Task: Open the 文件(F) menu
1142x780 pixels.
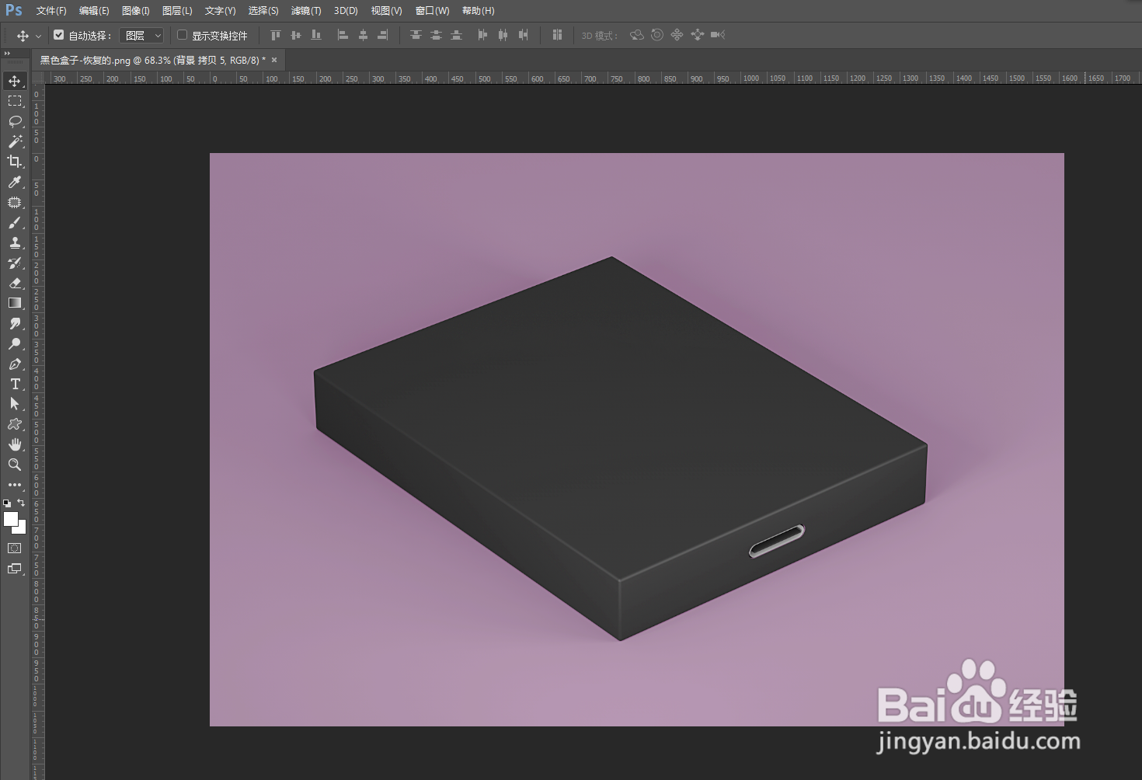Action: pos(51,11)
